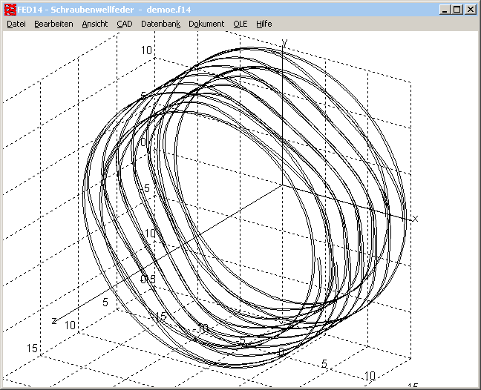Close the FED14 window
The width and height of the screenshot is (481, 390).
(470, 10)
